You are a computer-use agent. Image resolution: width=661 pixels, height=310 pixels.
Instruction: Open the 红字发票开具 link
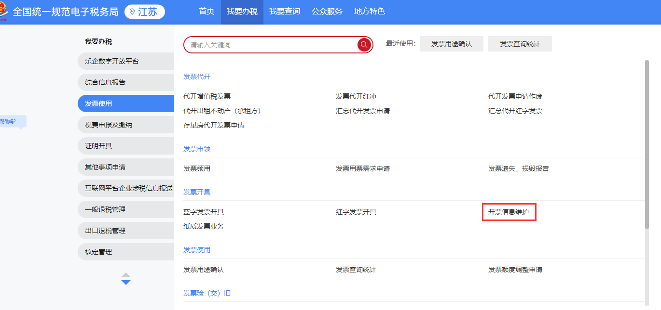(x=356, y=211)
